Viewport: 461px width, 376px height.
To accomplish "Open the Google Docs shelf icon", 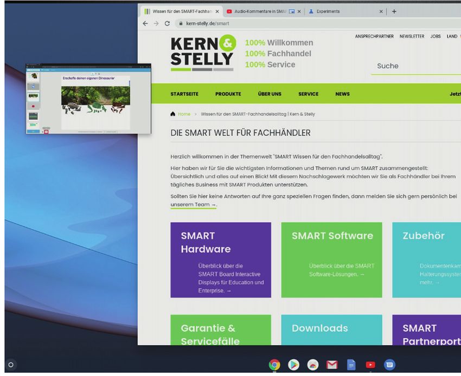I will (x=351, y=365).
